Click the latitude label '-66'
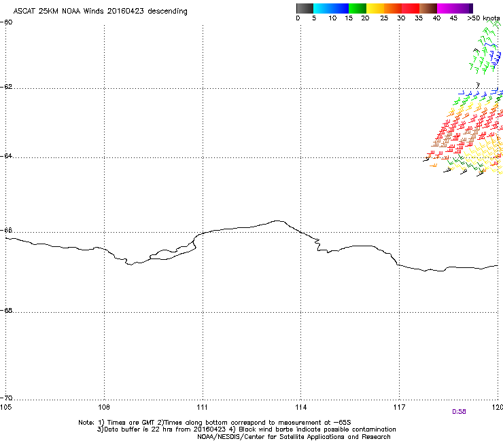This screenshot has height=441, width=503. tap(6, 230)
